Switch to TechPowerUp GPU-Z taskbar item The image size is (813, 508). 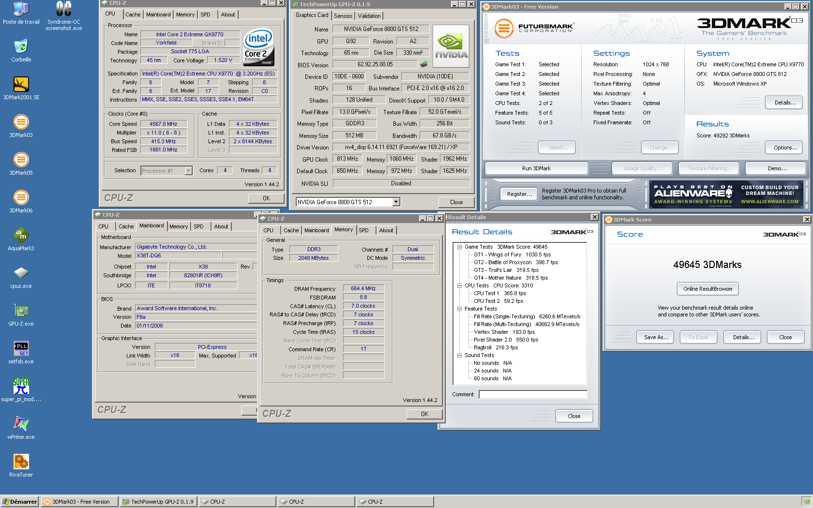158,502
